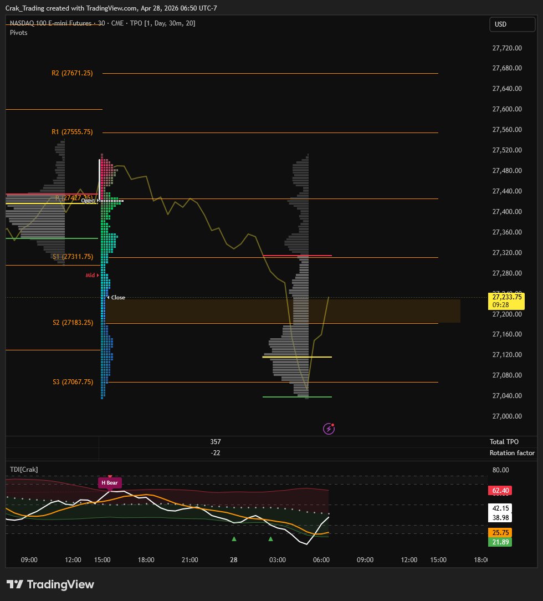This screenshot has width=543, height=601.
Task: Click the current price label 27,233.75
Action: (x=506, y=297)
